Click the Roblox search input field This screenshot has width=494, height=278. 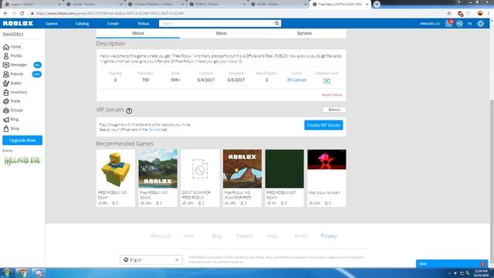216,24
